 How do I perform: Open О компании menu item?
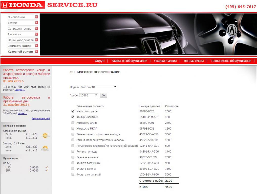[16, 17]
